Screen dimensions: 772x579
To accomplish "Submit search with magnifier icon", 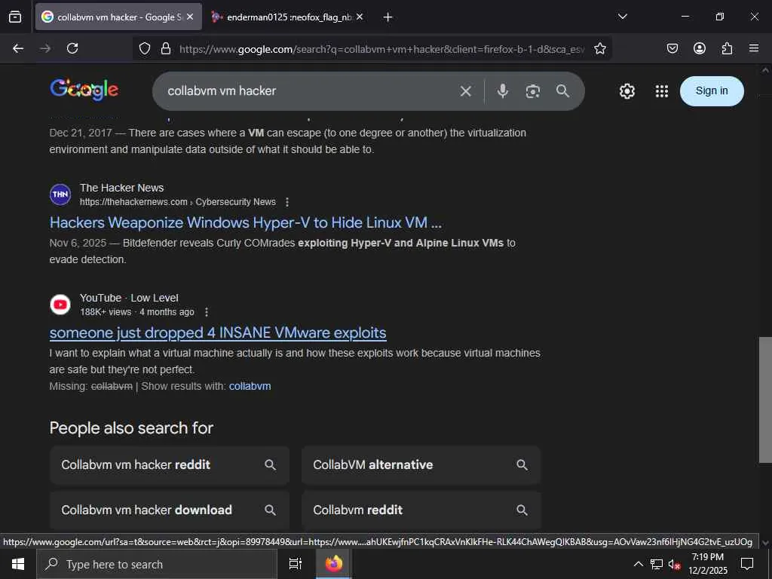I will pyautogui.click(x=562, y=91).
